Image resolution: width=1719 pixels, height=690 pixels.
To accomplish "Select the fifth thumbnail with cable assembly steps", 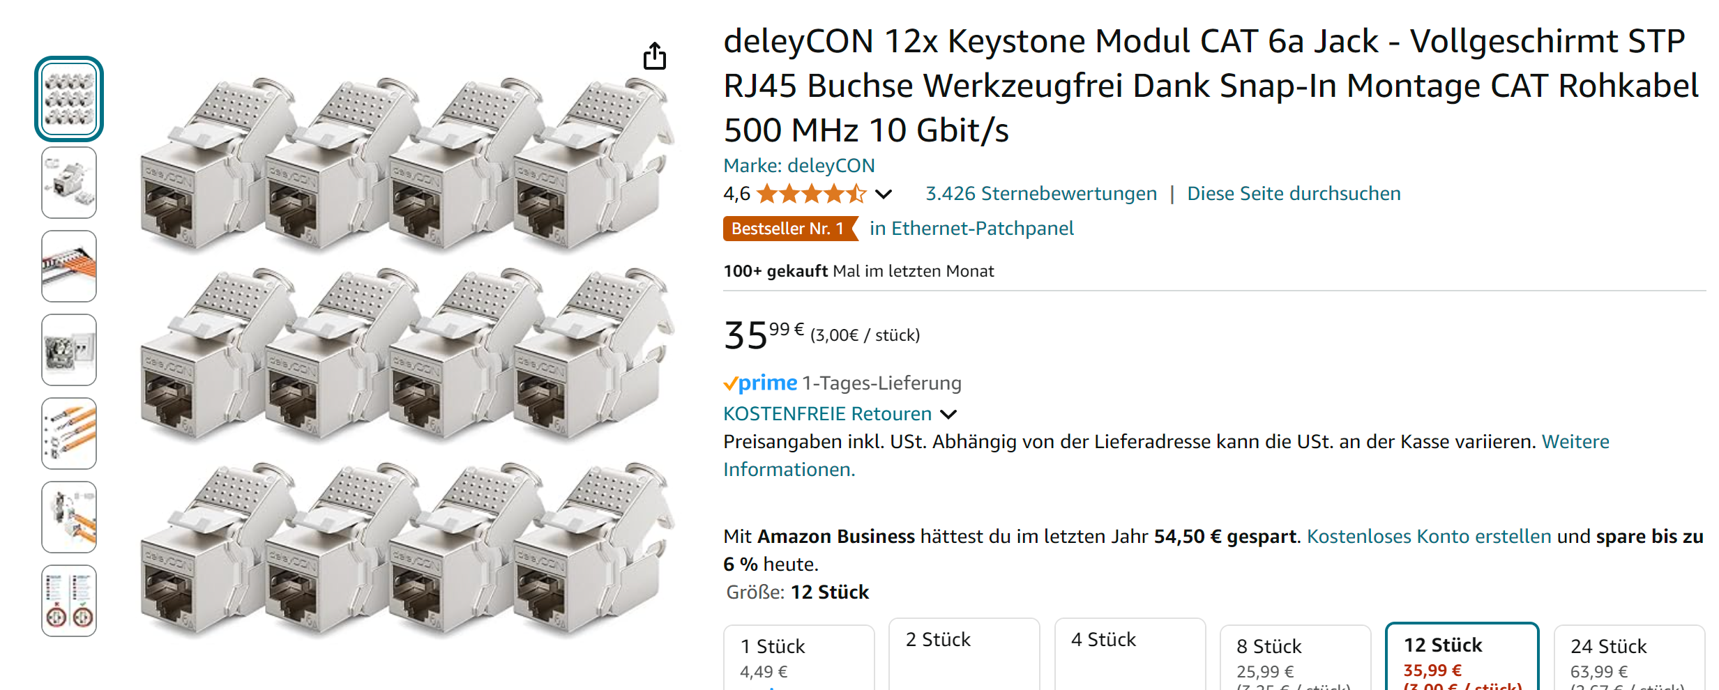I will (69, 434).
